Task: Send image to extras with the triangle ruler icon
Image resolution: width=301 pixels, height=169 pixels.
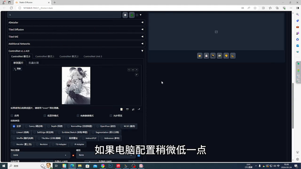Action: pos(233,56)
